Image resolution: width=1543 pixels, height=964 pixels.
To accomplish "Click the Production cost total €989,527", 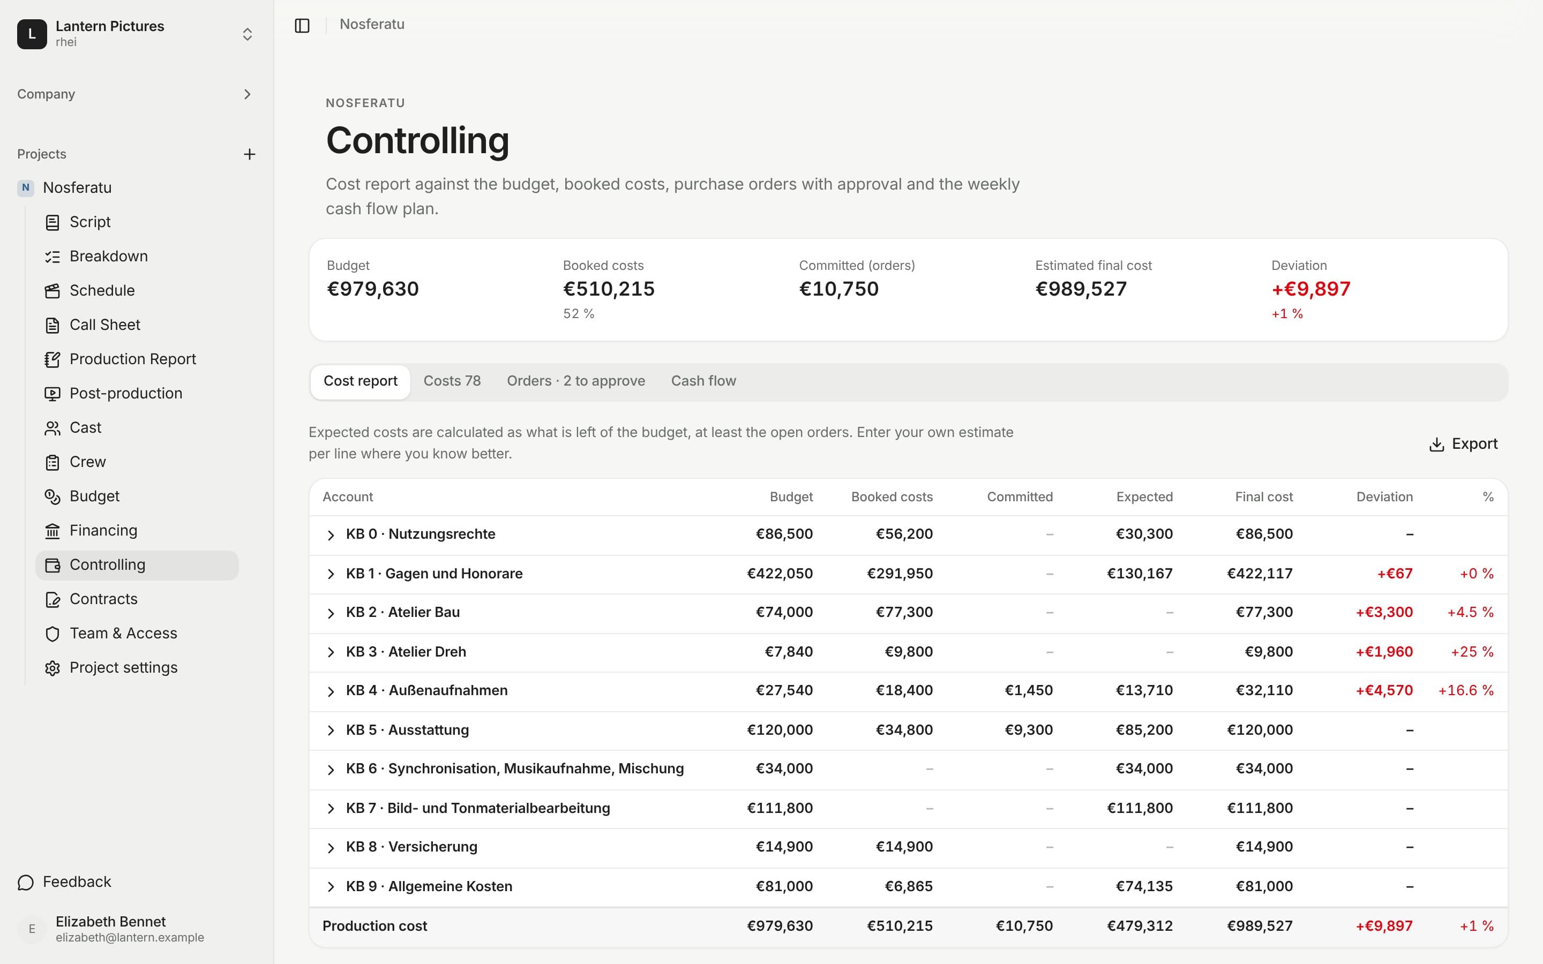I will point(1259,927).
